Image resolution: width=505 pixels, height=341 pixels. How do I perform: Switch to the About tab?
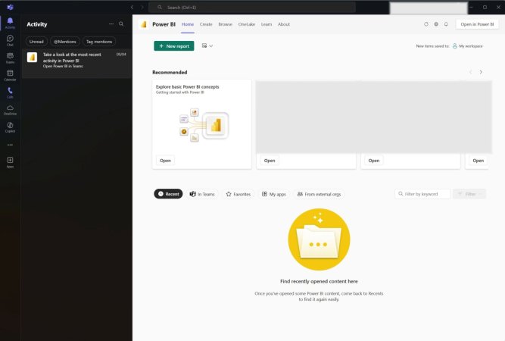click(x=284, y=24)
